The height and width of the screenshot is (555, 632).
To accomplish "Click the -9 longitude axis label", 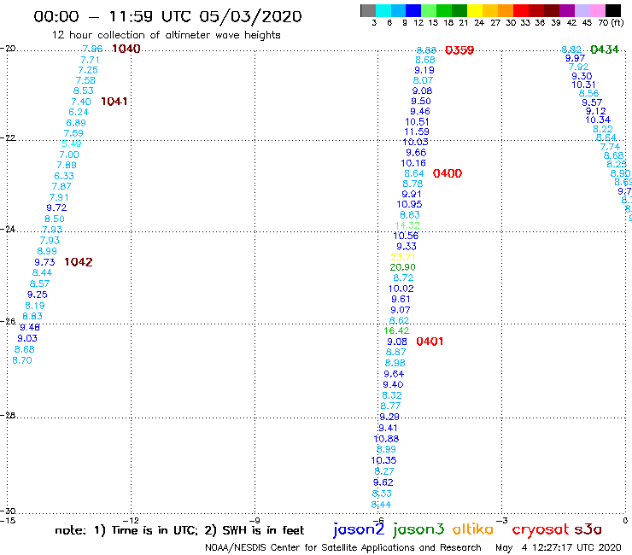I will [255, 521].
